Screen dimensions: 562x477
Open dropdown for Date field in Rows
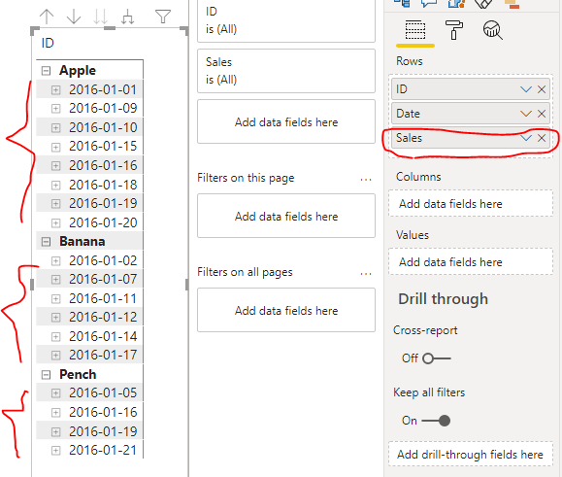[x=526, y=114]
